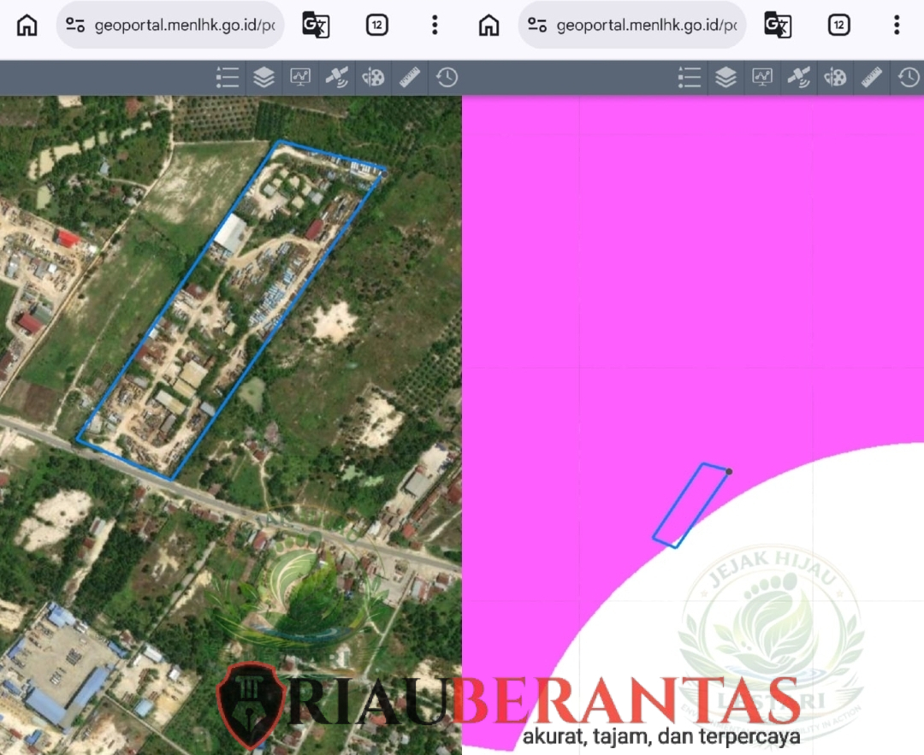Screen dimensions: 924x755
Task: Click the blue polygon vertex dot on pink map
Action: coord(729,471)
